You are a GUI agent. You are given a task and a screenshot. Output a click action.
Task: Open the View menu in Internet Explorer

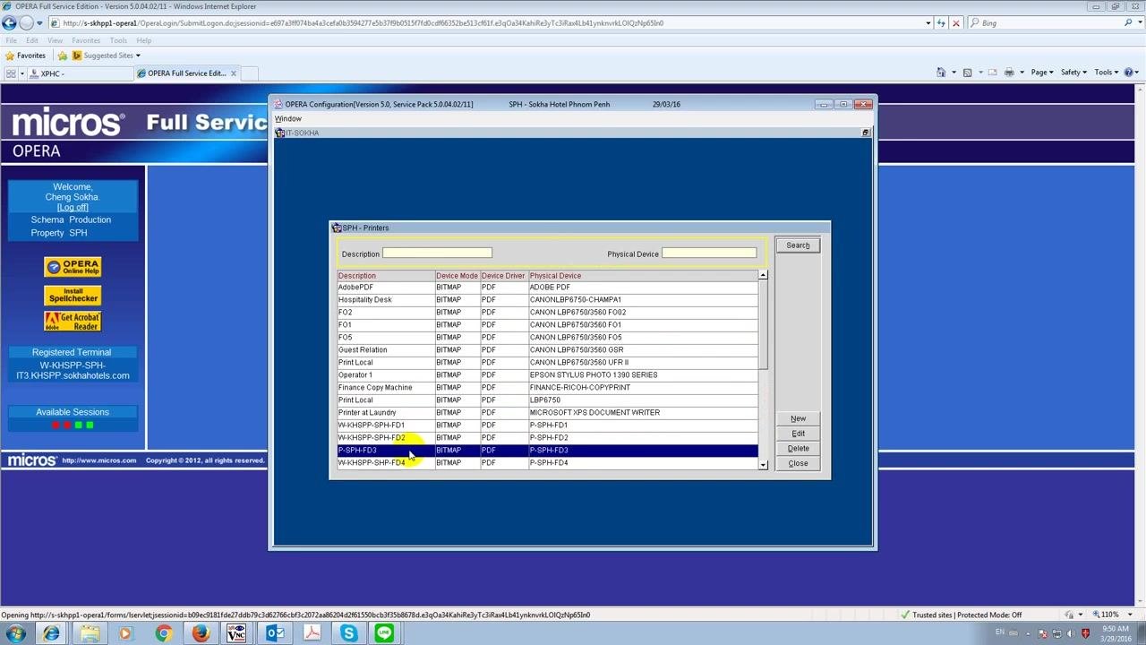click(55, 40)
